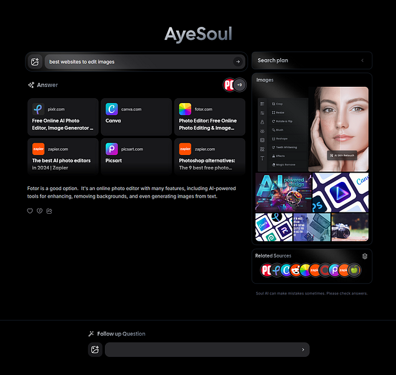The width and height of the screenshot is (396, 375).
Task: Submit the search with the arrow button
Action: [238, 62]
